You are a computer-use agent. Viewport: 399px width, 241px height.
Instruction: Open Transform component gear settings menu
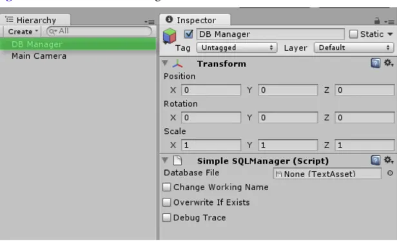click(x=389, y=63)
